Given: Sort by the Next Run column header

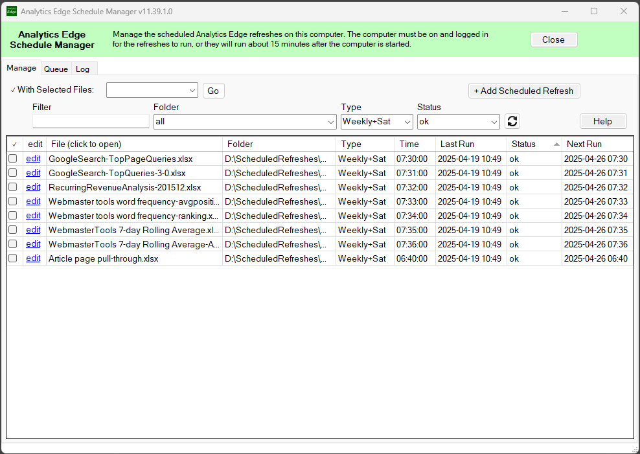Looking at the screenshot, I should (597, 144).
